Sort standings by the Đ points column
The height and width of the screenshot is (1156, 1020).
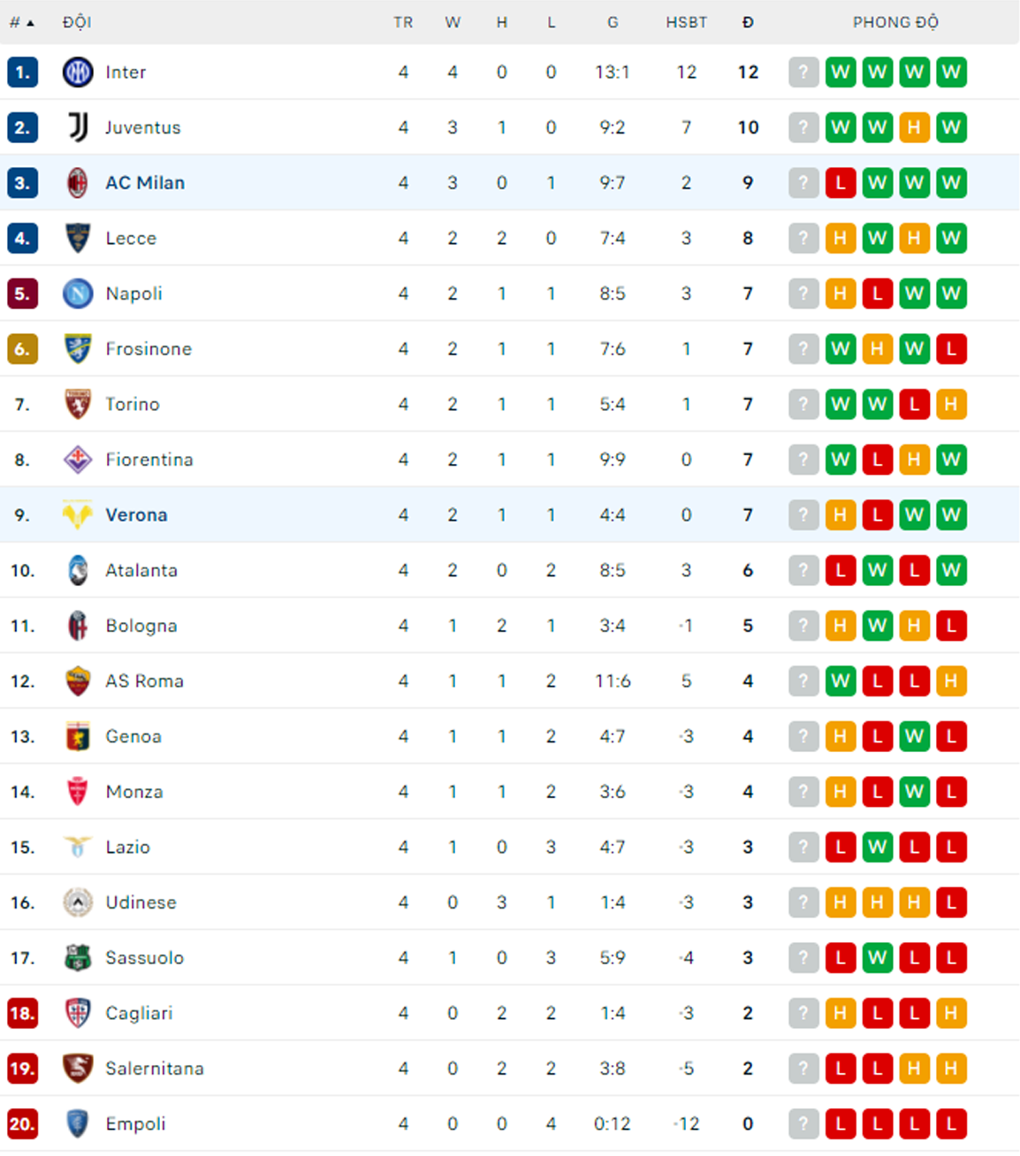[x=748, y=22]
